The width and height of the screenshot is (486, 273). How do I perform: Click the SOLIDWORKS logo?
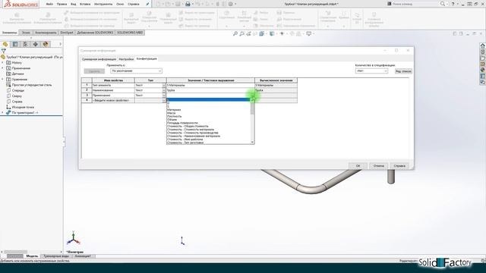click(21, 5)
